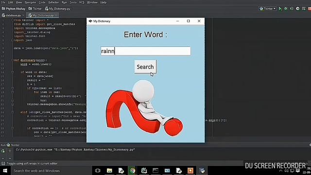
Task: Collapse the fold marker at the elif line
Action: [13, 112]
